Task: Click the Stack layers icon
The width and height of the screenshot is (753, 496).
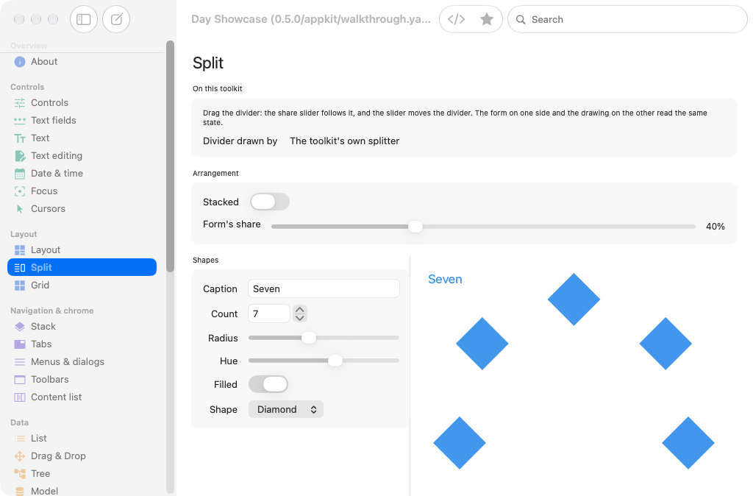Action: 20,326
